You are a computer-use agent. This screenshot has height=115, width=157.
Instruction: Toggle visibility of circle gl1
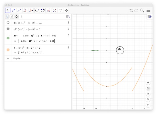(8, 23)
